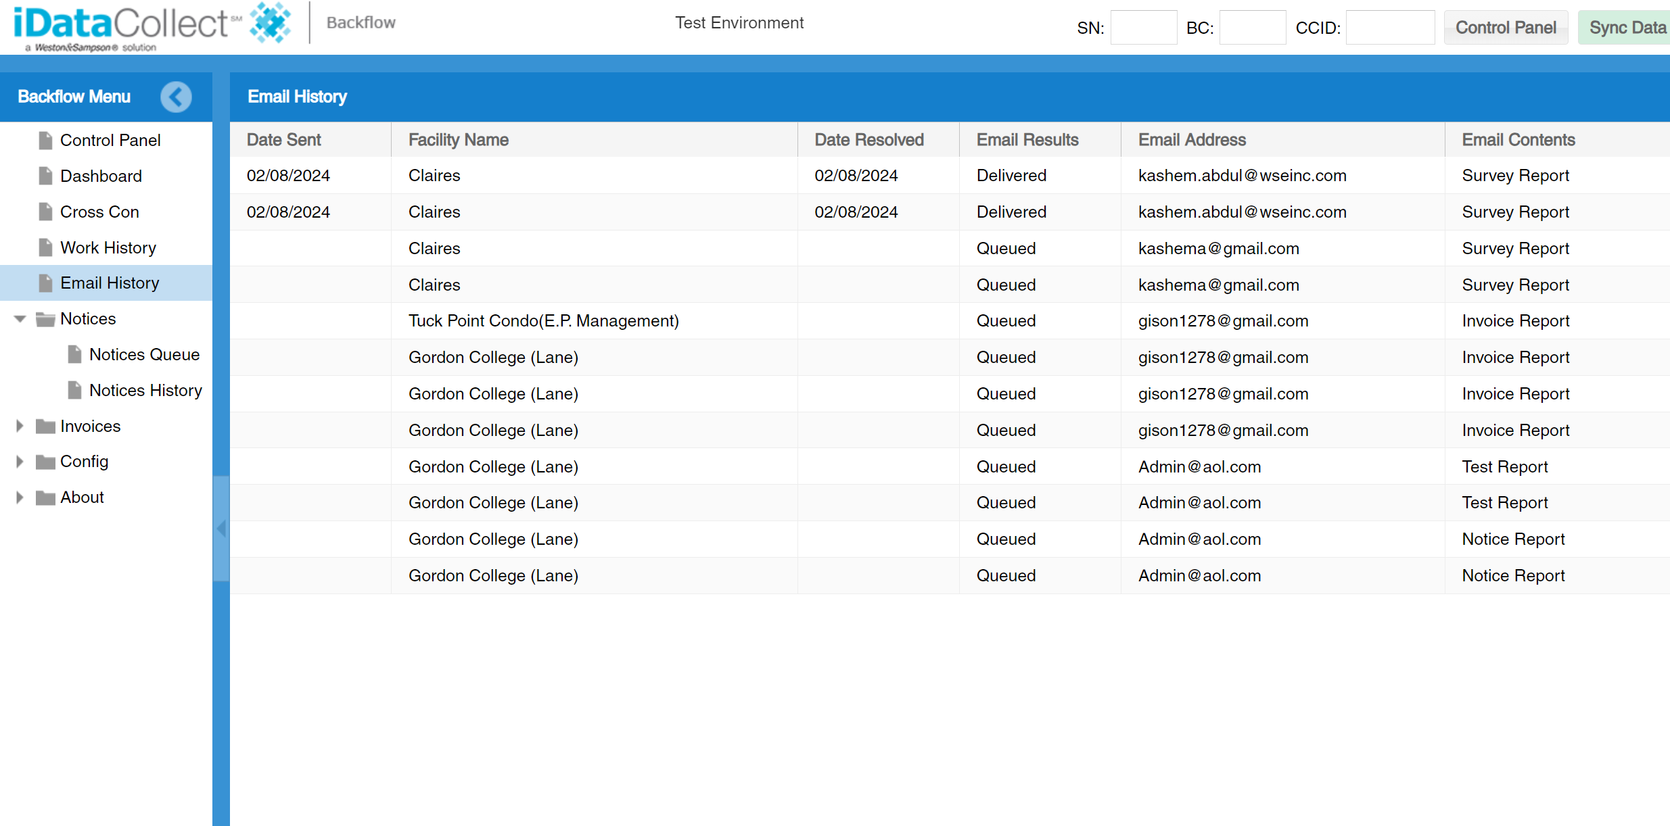Click the Control Panel button in header
Image resolution: width=1670 pixels, height=826 pixels.
tap(1506, 28)
